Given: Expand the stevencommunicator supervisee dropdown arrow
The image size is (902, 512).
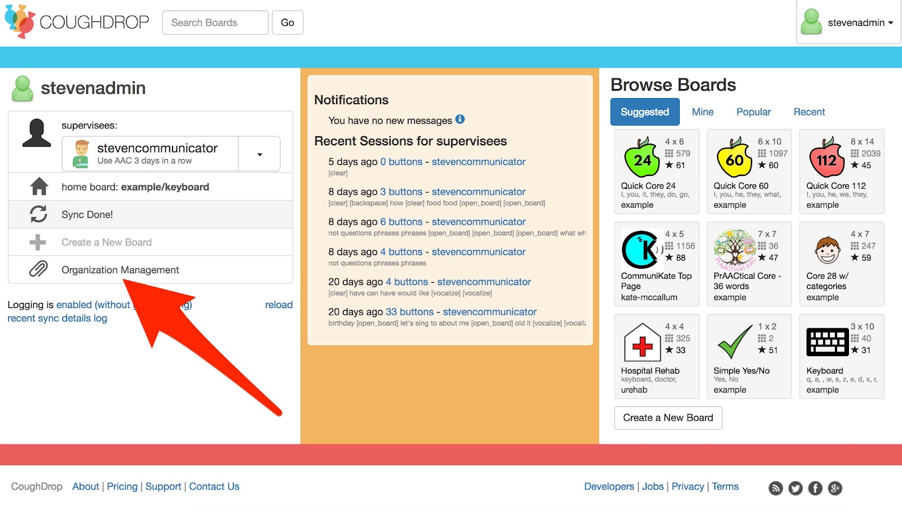Looking at the screenshot, I should pyautogui.click(x=259, y=154).
